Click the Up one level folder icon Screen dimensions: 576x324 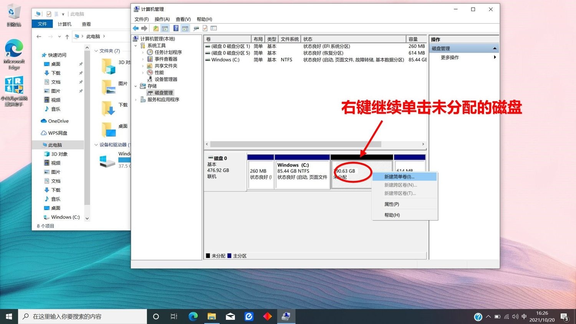tap(156, 28)
